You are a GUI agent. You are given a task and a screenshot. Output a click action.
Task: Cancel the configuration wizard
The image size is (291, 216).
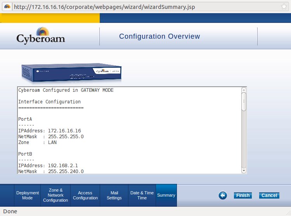pyautogui.click(x=269, y=195)
